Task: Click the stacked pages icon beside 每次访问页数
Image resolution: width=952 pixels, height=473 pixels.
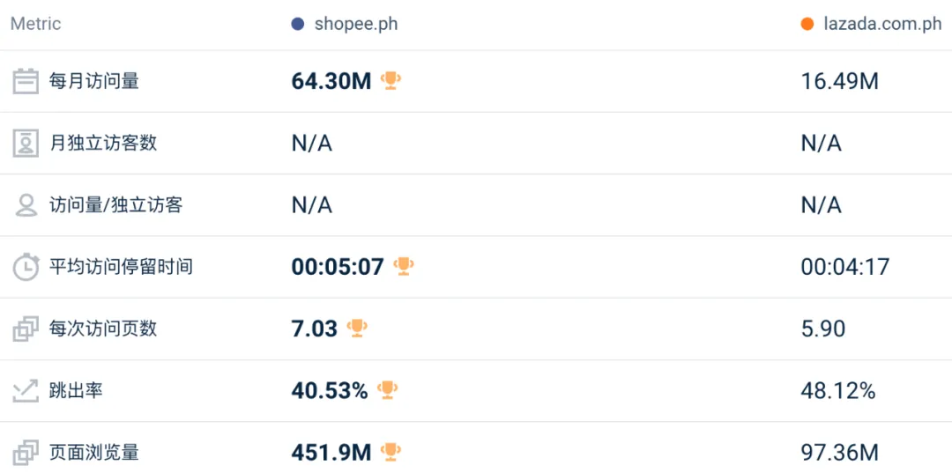Action: coord(26,329)
